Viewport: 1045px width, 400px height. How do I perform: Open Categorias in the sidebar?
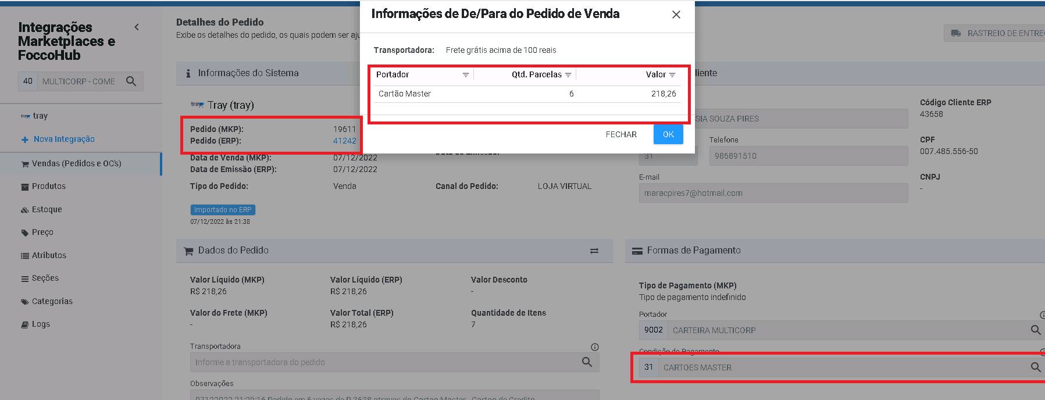(47, 301)
